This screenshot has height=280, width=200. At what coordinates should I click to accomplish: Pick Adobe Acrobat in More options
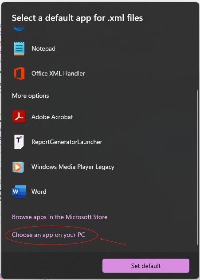pyautogui.click(x=100, y=117)
